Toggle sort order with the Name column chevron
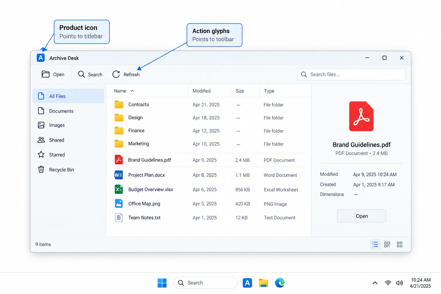 click(x=132, y=91)
